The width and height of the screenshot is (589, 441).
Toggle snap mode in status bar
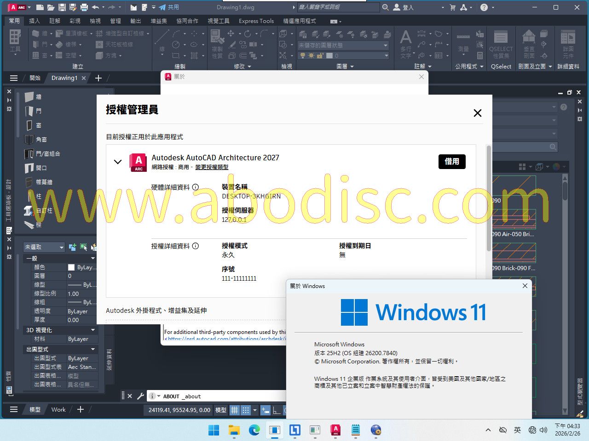(x=246, y=410)
